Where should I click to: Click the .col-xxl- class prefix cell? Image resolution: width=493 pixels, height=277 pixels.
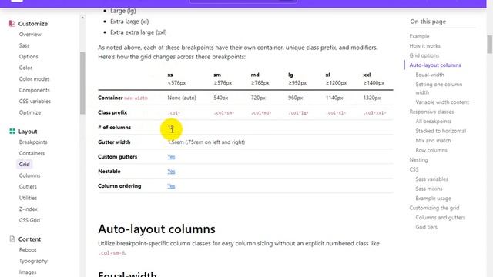[x=374, y=113]
